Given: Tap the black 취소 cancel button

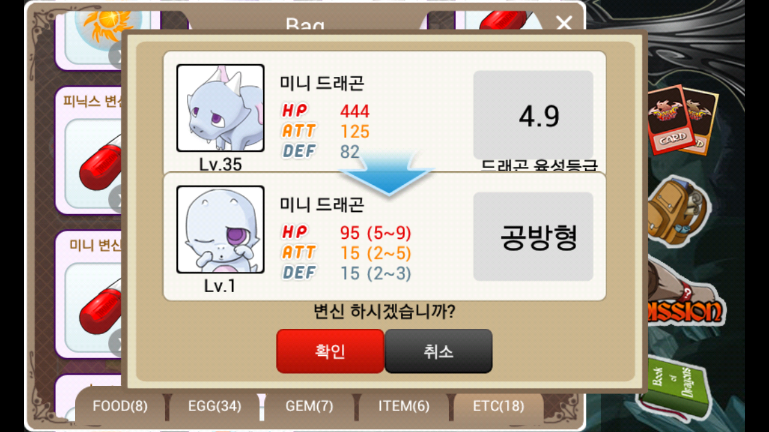Looking at the screenshot, I should pos(439,351).
